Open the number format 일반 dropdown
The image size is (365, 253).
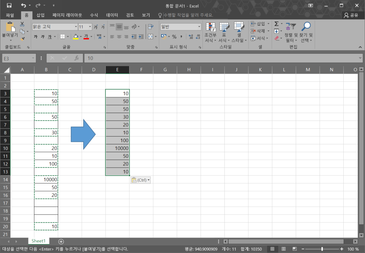click(199, 27)
